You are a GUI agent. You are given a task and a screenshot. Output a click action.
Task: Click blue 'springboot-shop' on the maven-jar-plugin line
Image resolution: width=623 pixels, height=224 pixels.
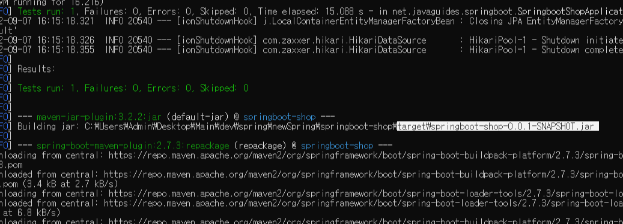(279, 117)
